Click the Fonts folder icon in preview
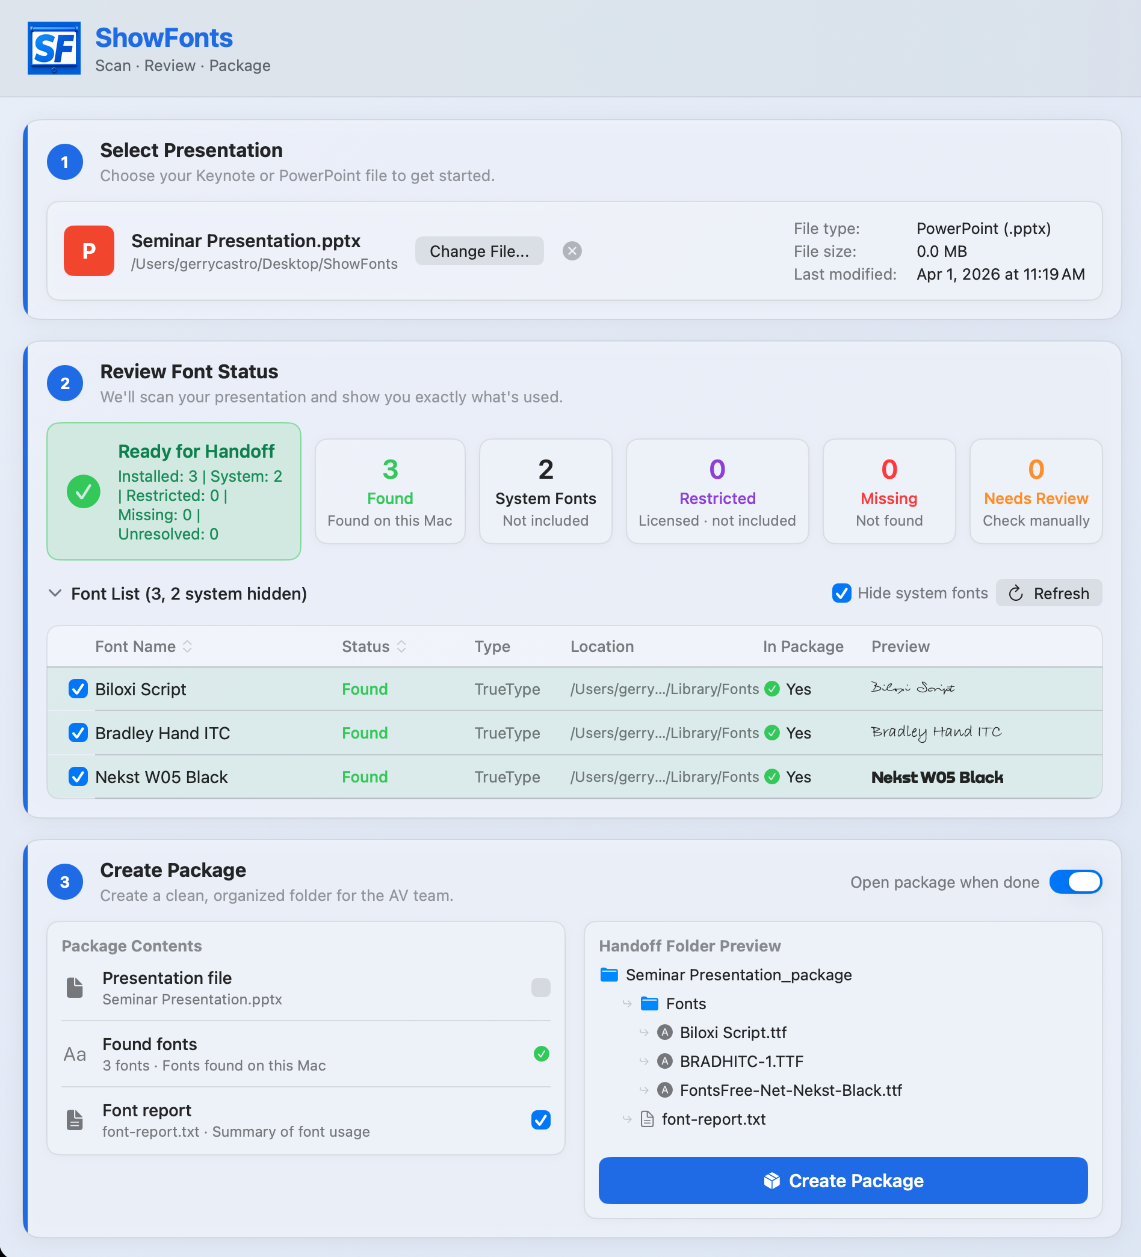The image size is (1141, 1257). point(649,1003)
